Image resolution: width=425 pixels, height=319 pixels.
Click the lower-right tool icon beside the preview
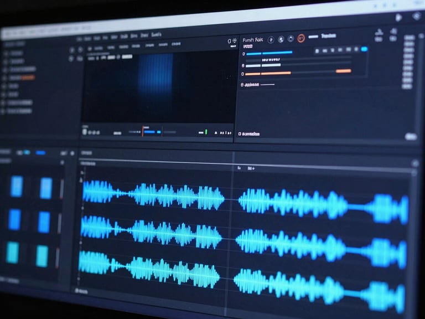(80, 58)
